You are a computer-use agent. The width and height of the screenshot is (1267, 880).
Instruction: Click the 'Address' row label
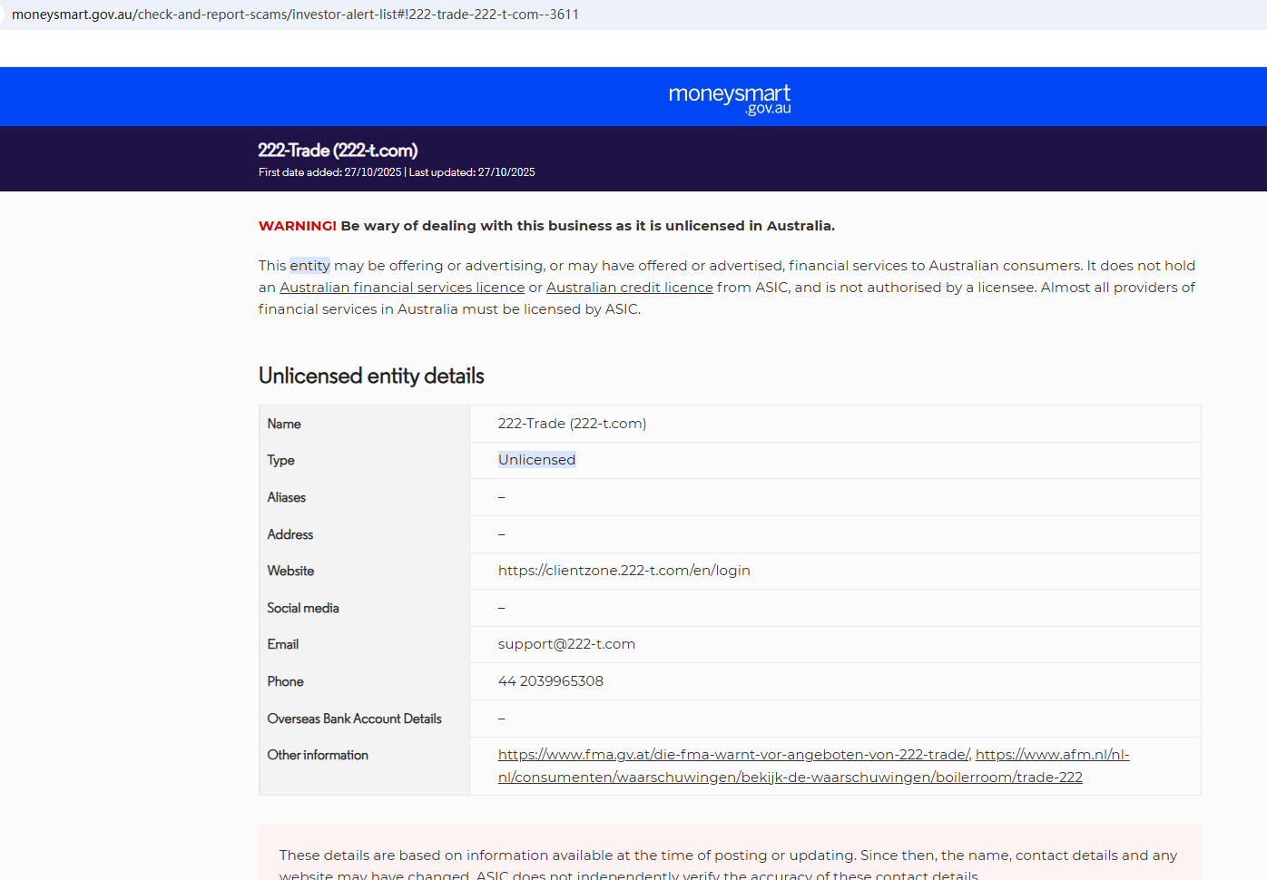coord(290,534)
